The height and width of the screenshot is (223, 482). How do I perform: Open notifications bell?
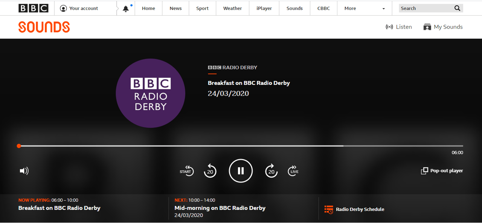126,9
